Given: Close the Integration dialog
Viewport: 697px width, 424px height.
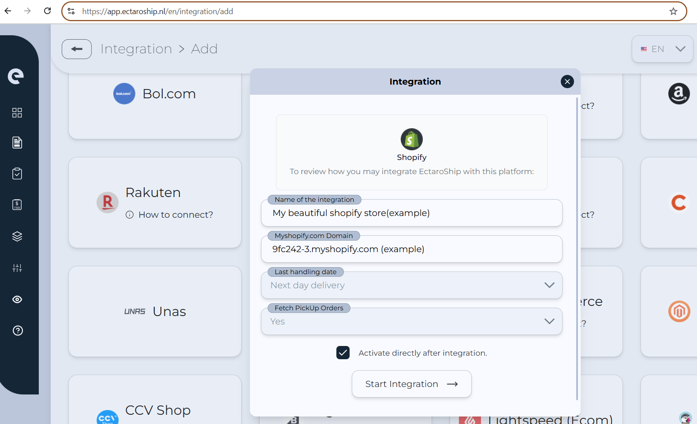Looking at the screenshot, I should coord(567,82).
